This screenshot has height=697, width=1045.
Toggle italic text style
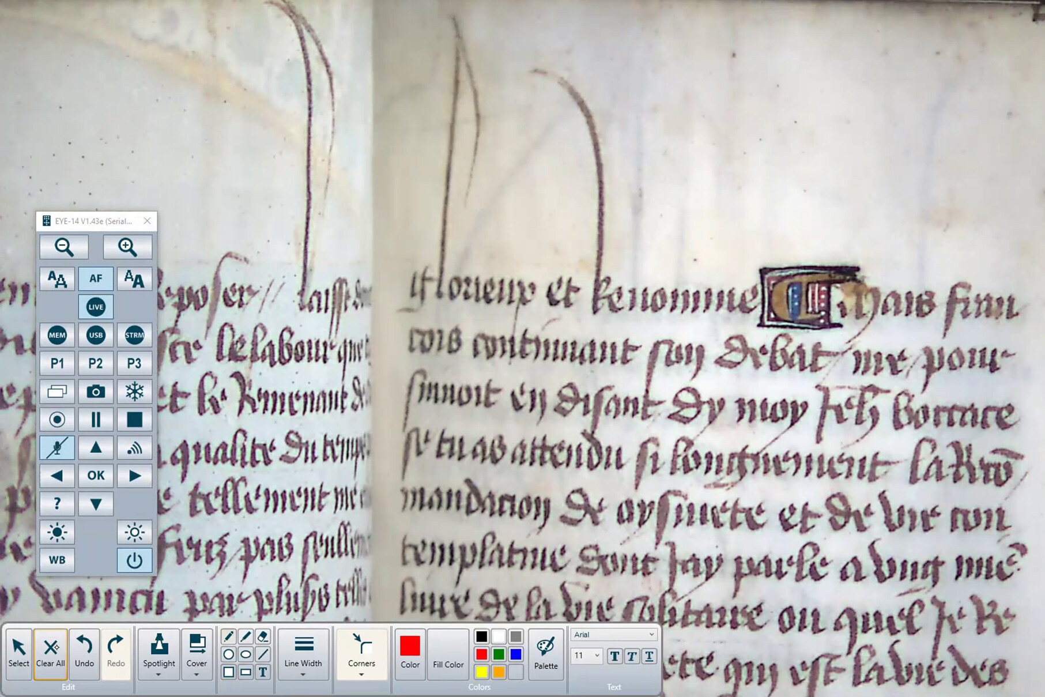tap(632, 656)
